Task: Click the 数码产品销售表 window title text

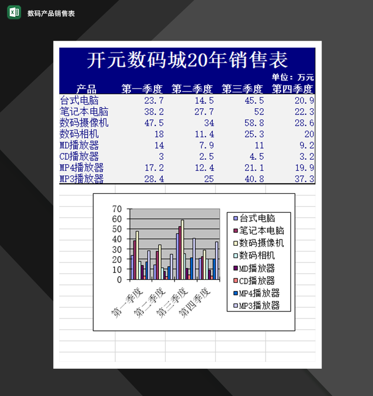Action: [50, 12]
